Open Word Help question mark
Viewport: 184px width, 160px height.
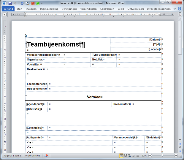[x=180, y=9]
